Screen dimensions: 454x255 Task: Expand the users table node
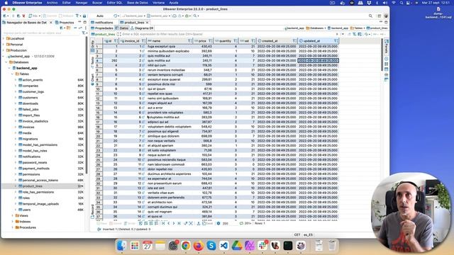point(16,210)
